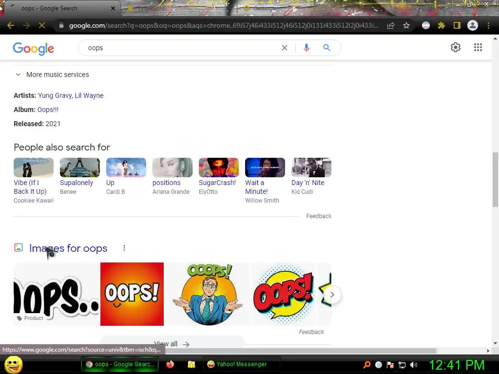The image size is (499, 374).
Task: Click the 12:41 PM taskbar clock
Action: pos(457,365)
